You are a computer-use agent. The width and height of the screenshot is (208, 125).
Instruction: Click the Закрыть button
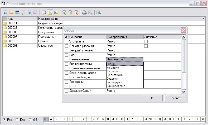click(x=175, y=98)
